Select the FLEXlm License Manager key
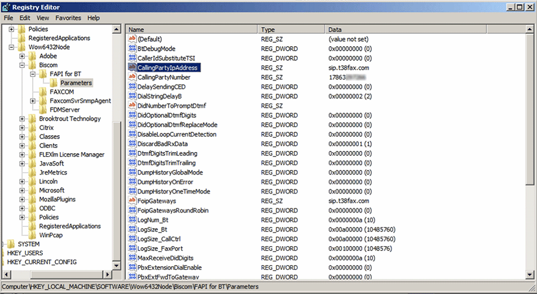The width and height of the screenshot is (537, 294). (x=72, y=154)
